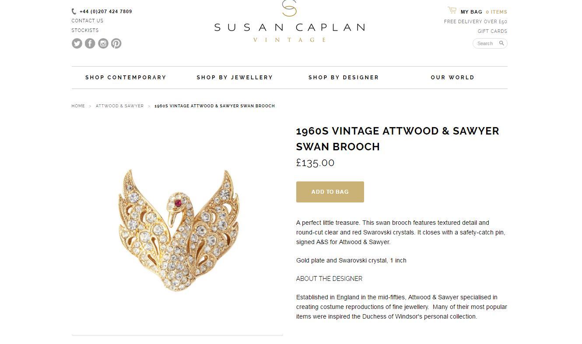Open the Twitter social icon
582x344 pixels.
(x=77, y=43)
